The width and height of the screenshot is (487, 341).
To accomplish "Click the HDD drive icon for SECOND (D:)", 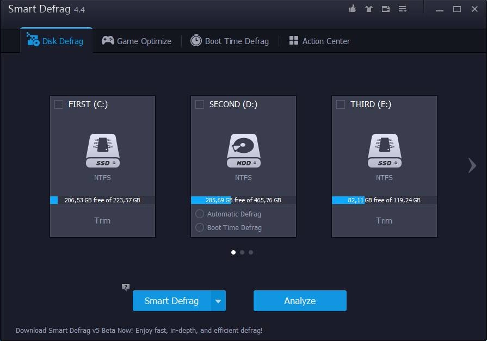I will (x=244, y=151).
